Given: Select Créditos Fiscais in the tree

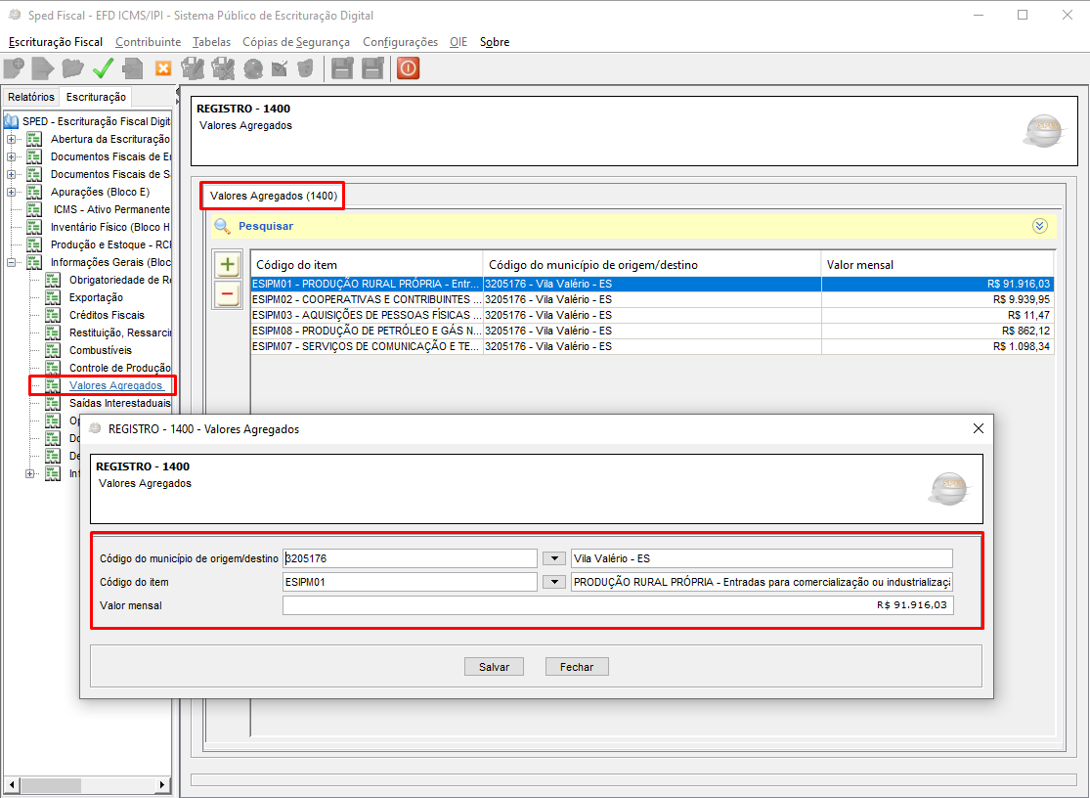Looking at the screenshot, I should pyautogui.click(x=107, y=315).
